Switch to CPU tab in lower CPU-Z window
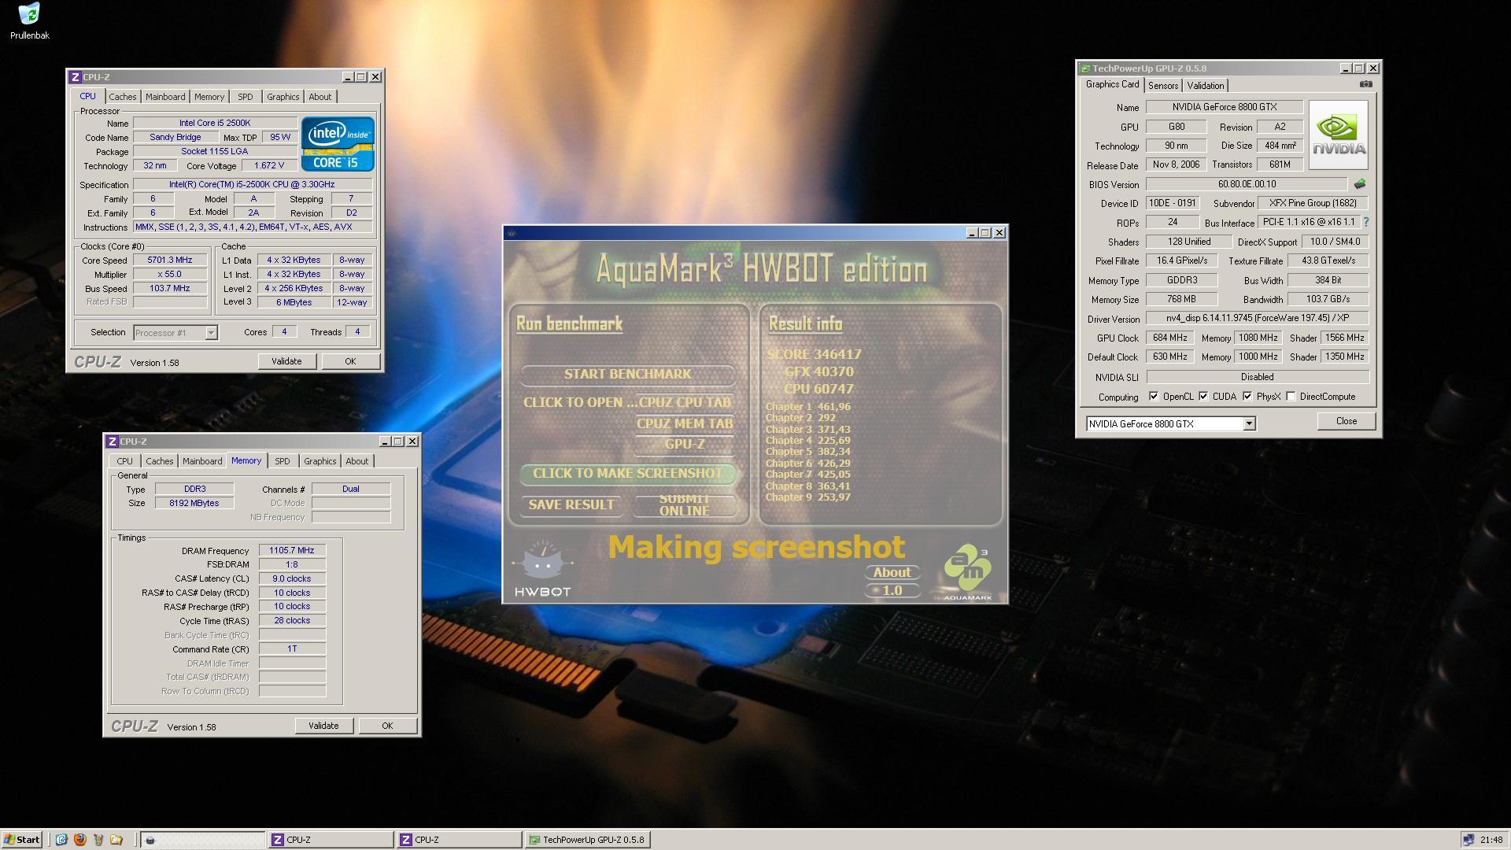The image size is (1511, 850). pos(124,461)
